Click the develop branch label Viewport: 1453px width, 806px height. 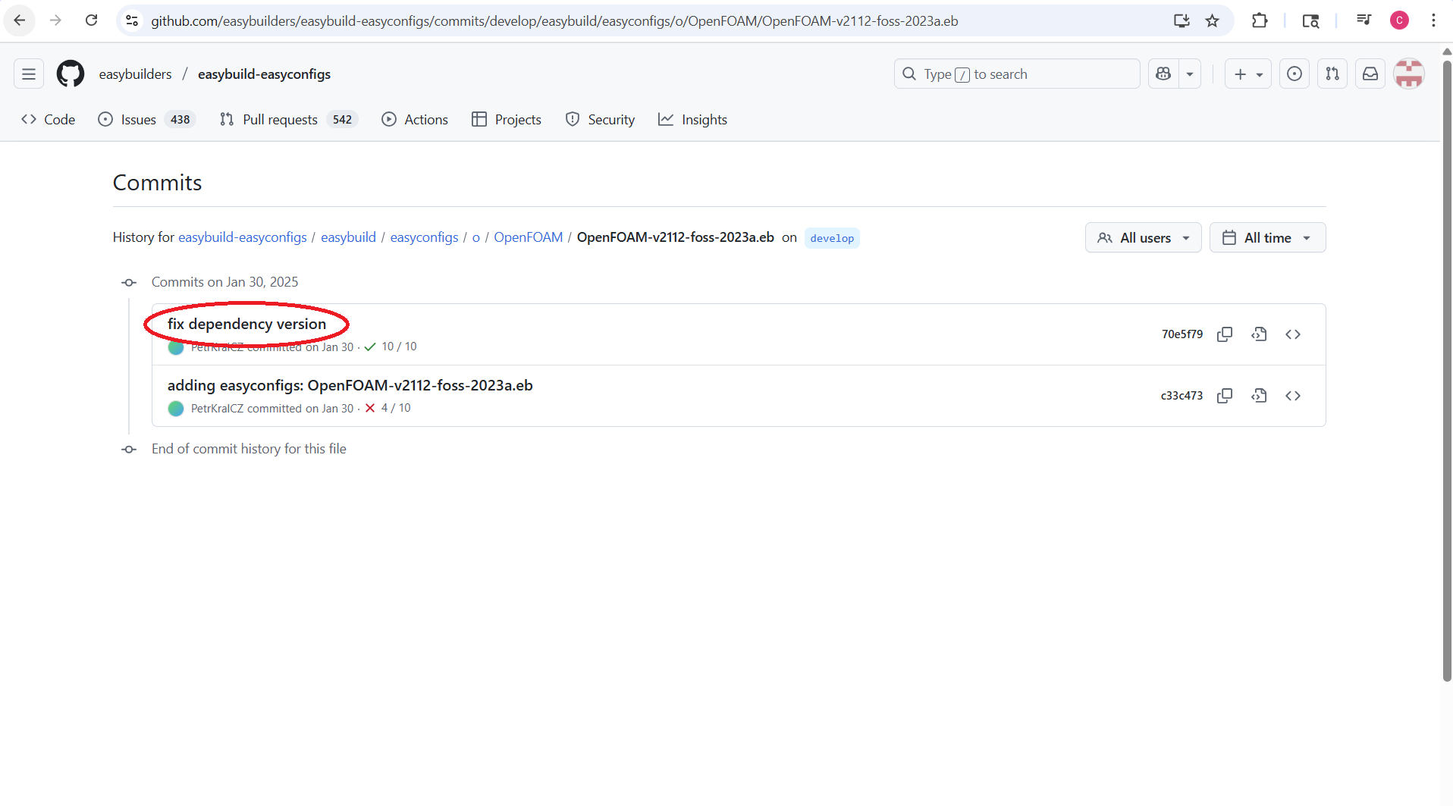(831, 237)
